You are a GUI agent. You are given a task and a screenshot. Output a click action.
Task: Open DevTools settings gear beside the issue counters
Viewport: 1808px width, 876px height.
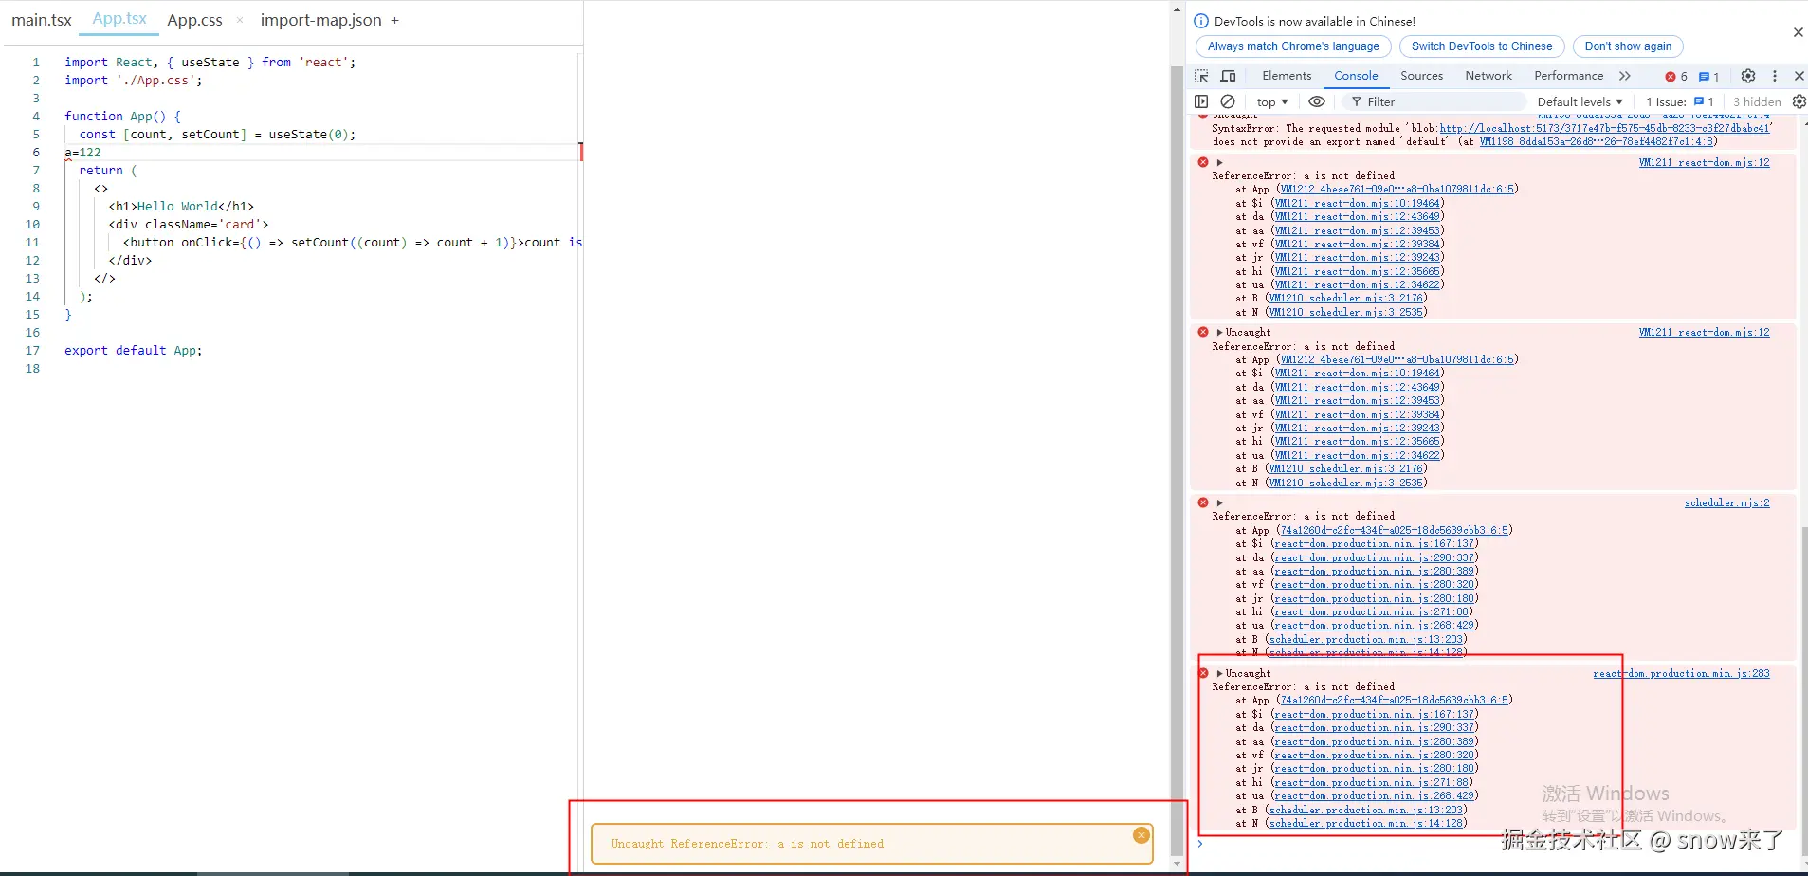point(1748,76)
